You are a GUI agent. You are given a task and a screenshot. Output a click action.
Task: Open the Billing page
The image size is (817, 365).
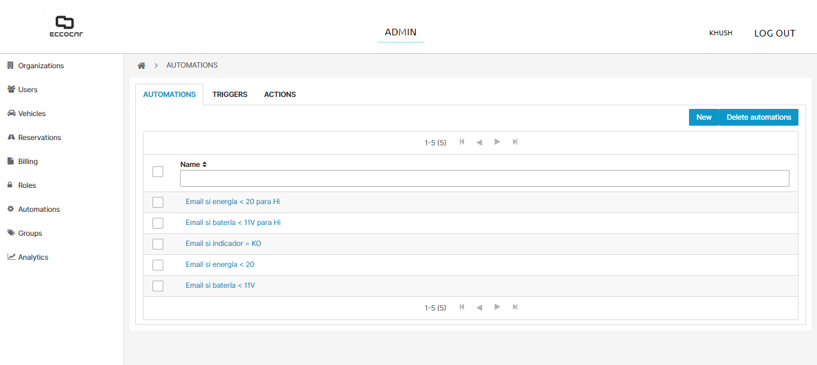28,162
